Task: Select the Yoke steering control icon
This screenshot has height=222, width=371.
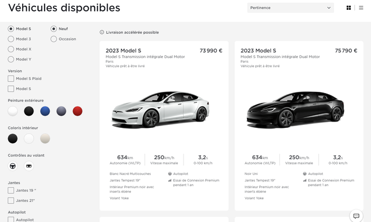Action: point(29,166)
